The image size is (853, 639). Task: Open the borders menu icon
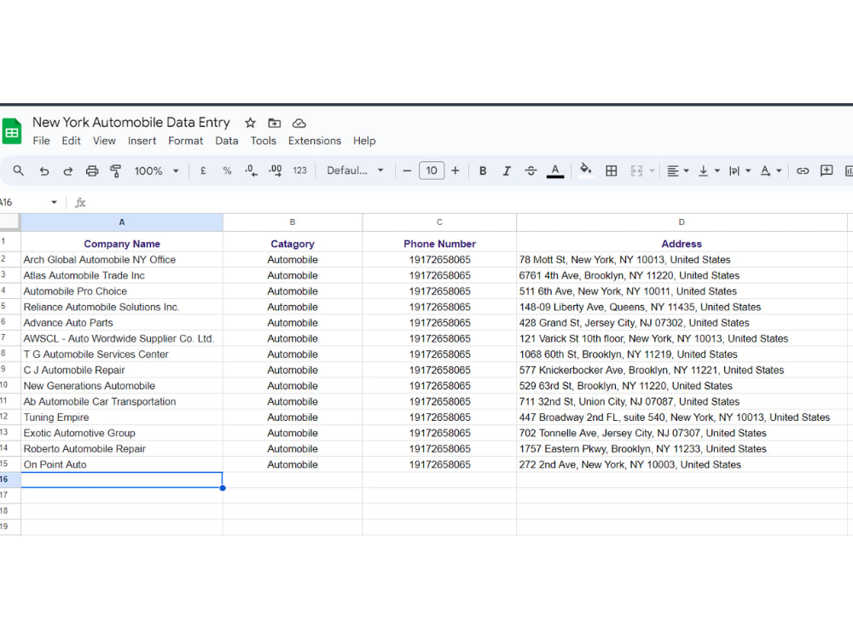coord(612,170)
